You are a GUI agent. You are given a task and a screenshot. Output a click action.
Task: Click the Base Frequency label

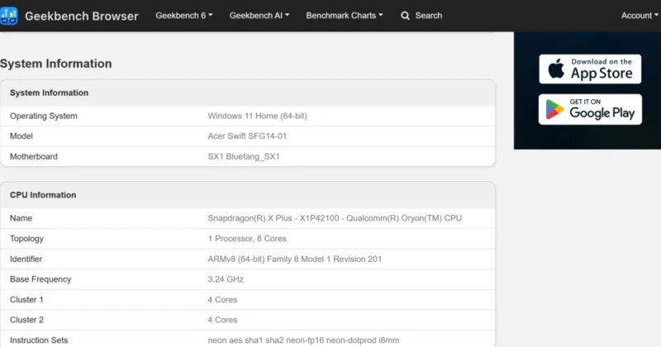coord(40,279)
